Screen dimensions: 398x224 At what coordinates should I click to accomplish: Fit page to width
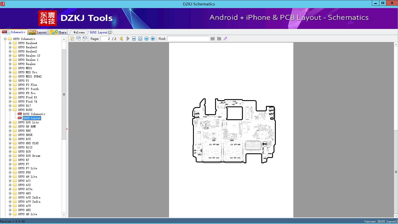coord(134,39)
